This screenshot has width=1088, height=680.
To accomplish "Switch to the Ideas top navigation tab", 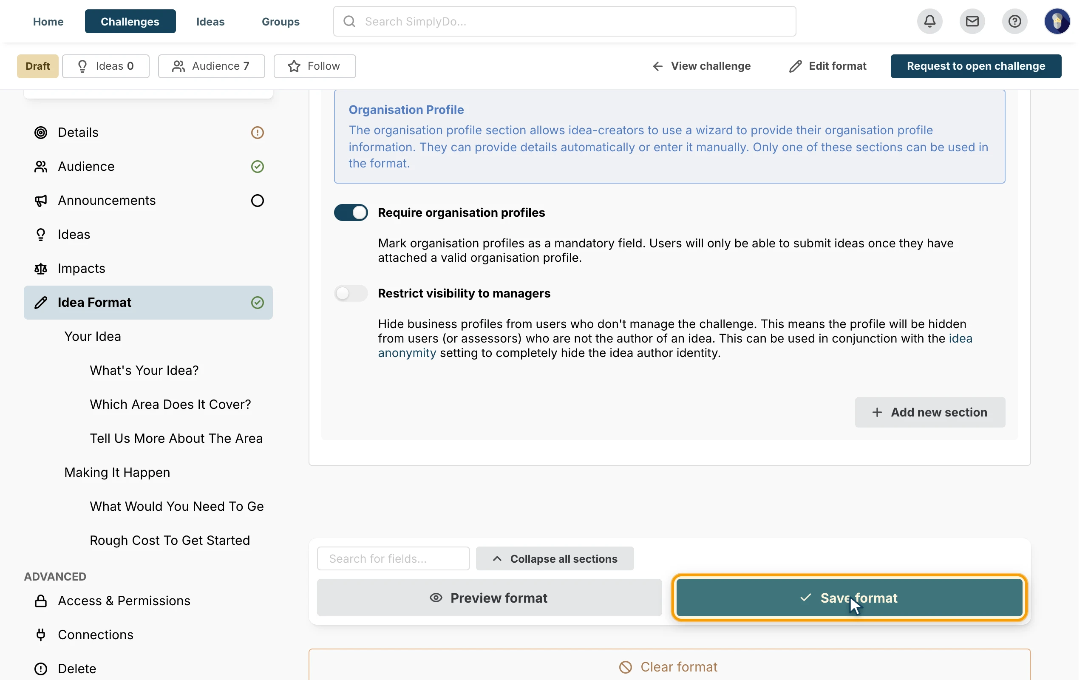I will point(210,21).
